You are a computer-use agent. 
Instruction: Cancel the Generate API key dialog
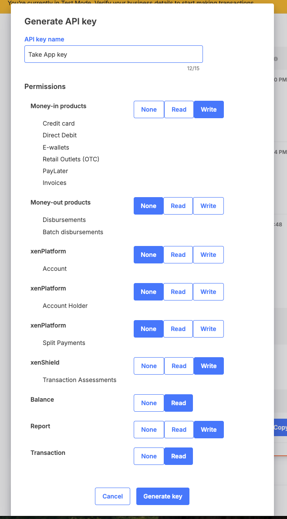click(x=112, y=496)
